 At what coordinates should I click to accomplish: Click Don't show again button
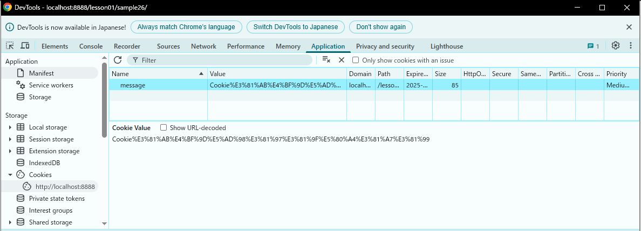(381, 27)
